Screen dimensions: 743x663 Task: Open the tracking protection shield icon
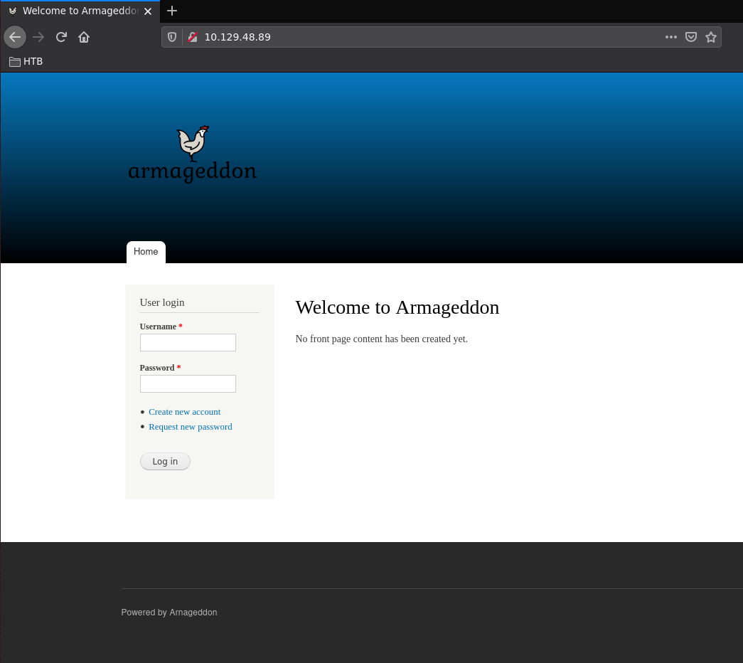point(172,37)
